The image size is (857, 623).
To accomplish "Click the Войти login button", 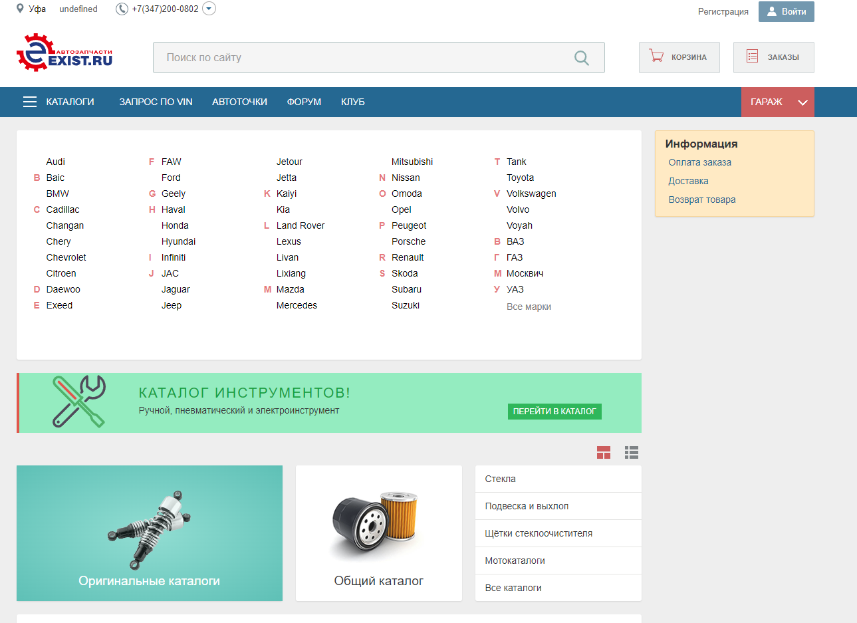I will click(x=787, y=11).
